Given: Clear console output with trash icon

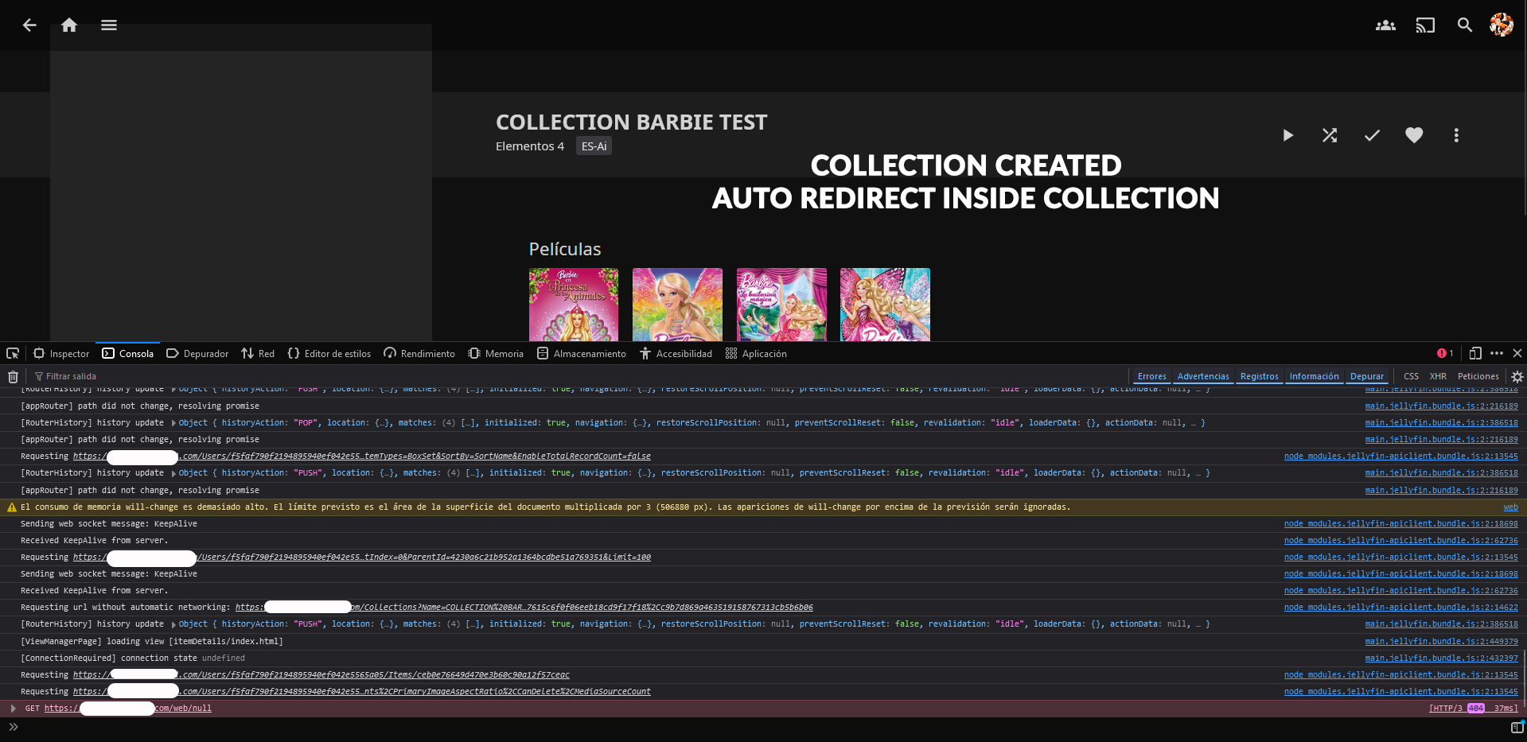Looking at the screenshot, I should [13, 377].
